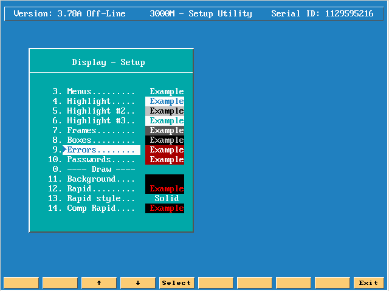The height and width of the screenshot is (291, 389).
Task: Click the highlighted Errors entry
Action: coord(102,150)
